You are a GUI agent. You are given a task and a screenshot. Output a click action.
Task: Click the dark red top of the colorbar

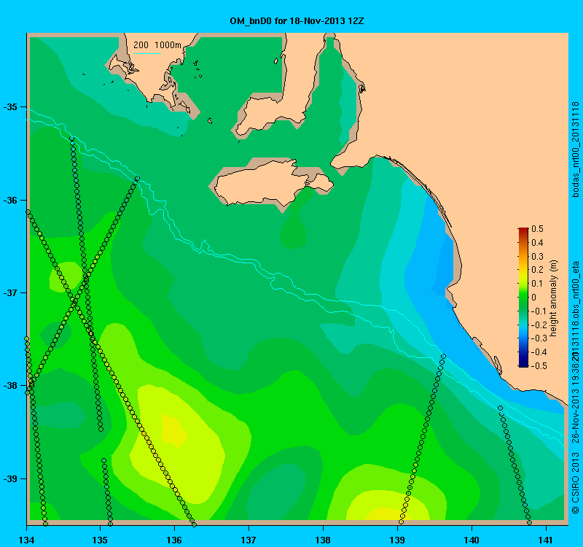tap(523, 230)
